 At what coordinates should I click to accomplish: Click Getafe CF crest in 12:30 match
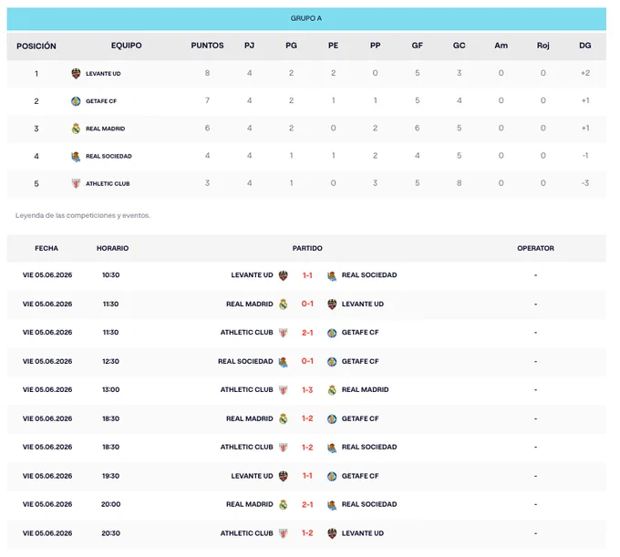pyautogui.click(x=332, y=362)
